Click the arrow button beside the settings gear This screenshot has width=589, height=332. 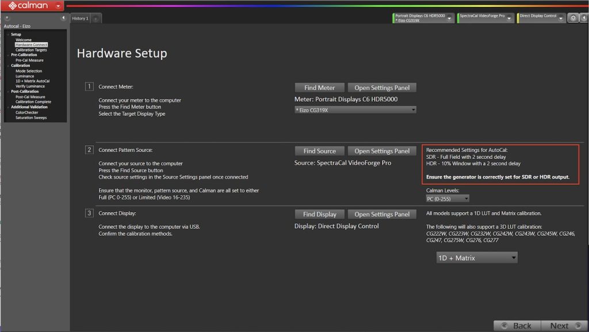click(584, 18)
